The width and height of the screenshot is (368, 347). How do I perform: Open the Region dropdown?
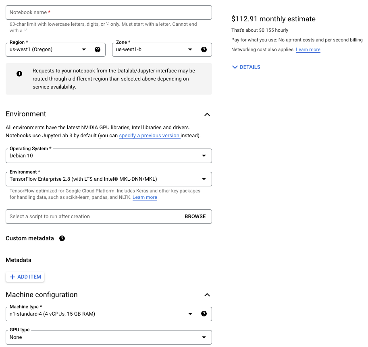(x=48, y=50)
